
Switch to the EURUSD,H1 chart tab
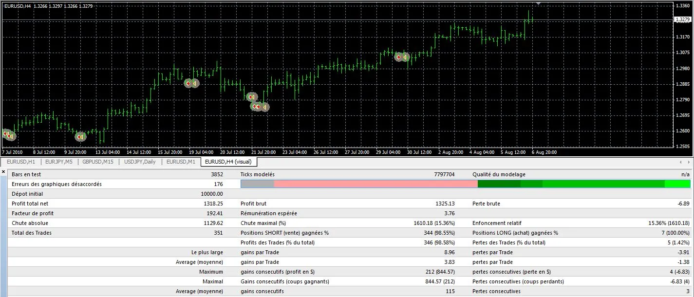pyautogui.click(x=21, y=162)
